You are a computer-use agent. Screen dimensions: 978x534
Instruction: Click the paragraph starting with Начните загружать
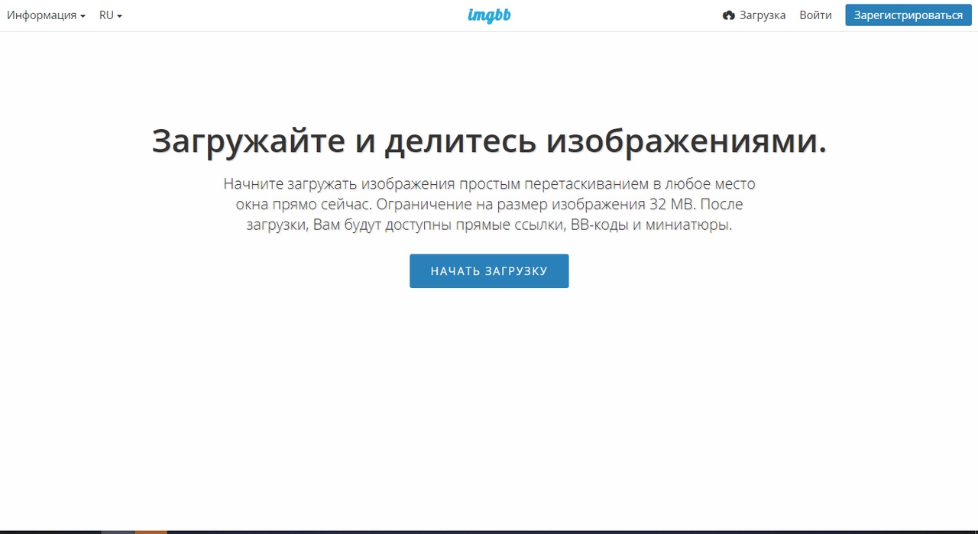(x=489, y=205)
